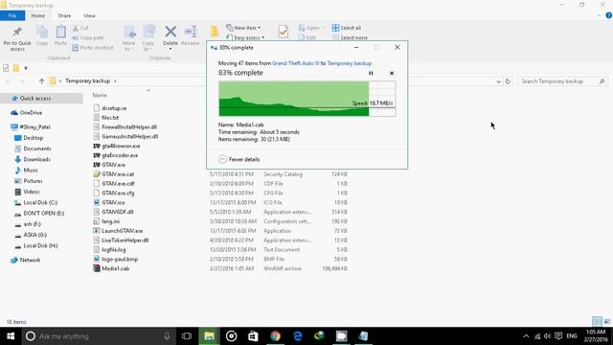Click Cut in the Clipboard group

coord(80,28)
